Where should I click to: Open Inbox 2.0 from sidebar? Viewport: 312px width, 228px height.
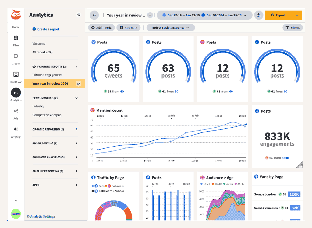(x=16, y=74)
